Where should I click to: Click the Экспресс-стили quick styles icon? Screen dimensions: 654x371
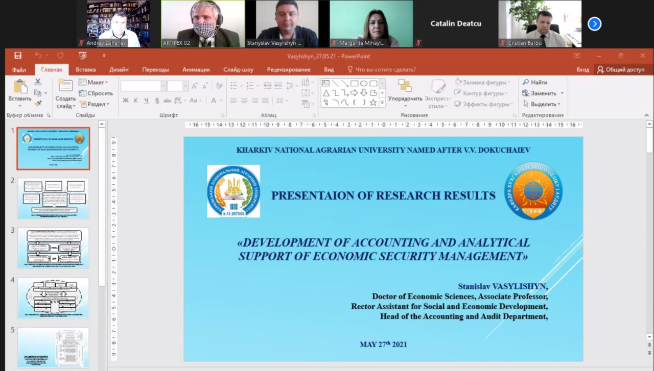click(x=438, y=86)
